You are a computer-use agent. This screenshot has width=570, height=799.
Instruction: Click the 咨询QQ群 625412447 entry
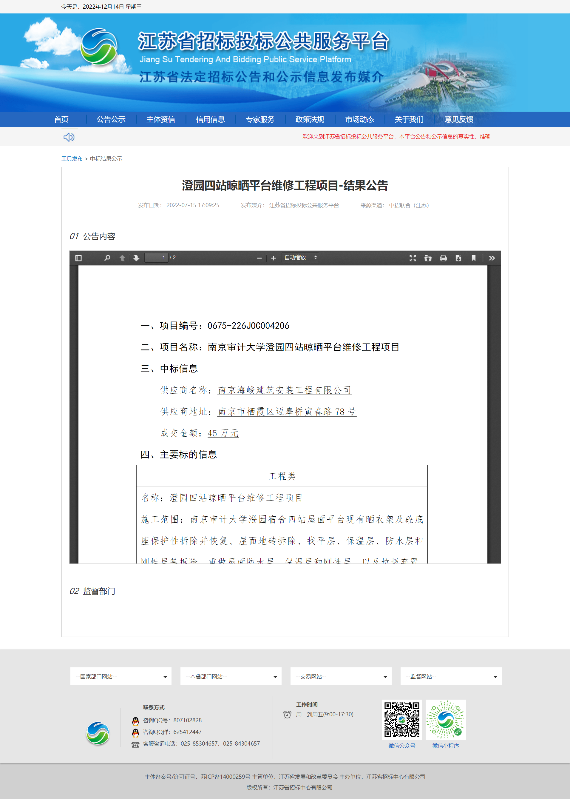(172, 732)
